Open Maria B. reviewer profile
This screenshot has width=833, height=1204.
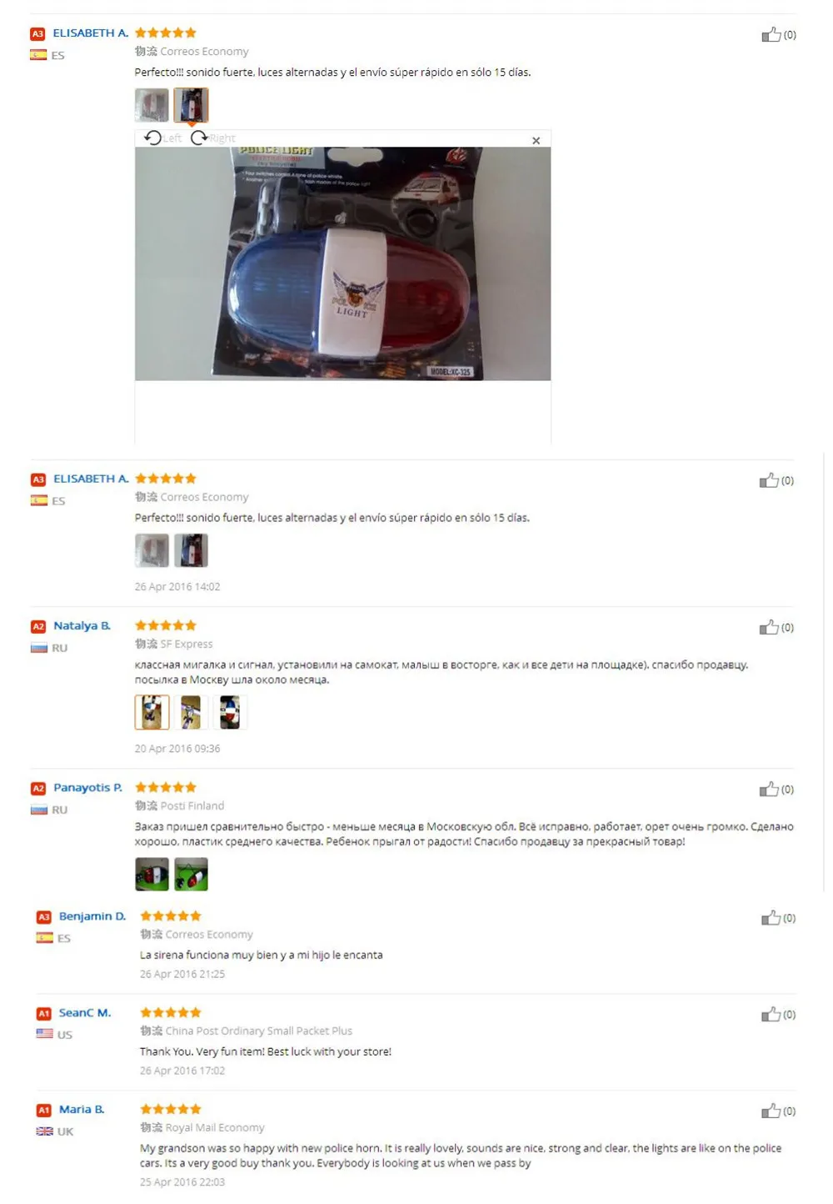click(82, 1109)
